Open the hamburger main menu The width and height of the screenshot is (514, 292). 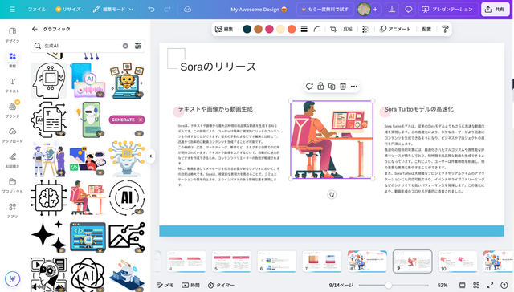13,9
